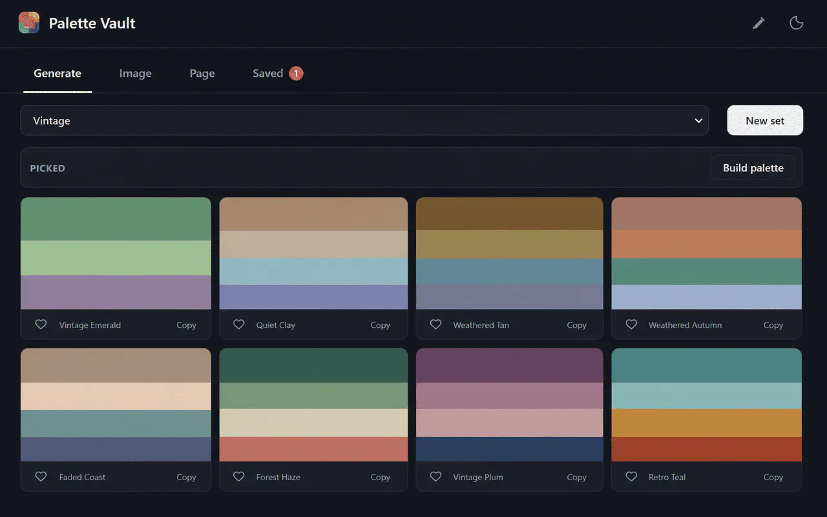This screenshot has width=827, height=517.
Task: Click the Palette Vault logo icon
Action: pos(29,23)
